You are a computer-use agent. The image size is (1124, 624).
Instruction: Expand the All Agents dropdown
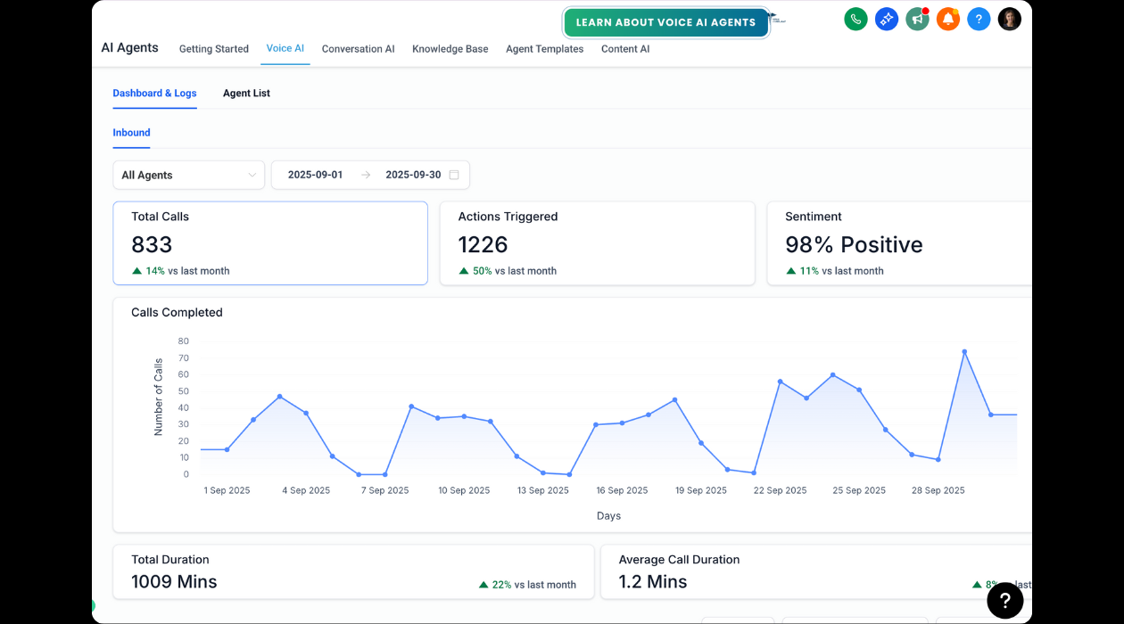coord(189,176)
